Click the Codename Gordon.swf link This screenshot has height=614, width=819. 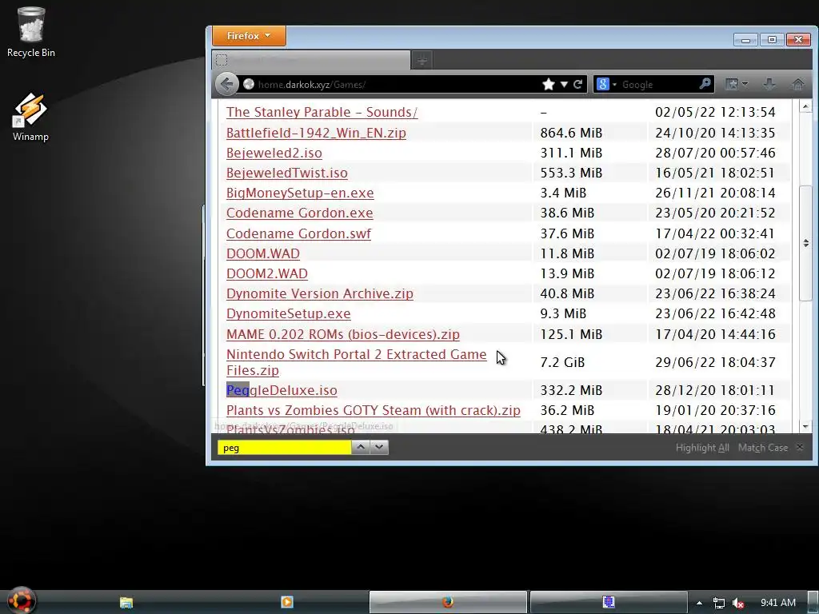(x=298, y=233)
